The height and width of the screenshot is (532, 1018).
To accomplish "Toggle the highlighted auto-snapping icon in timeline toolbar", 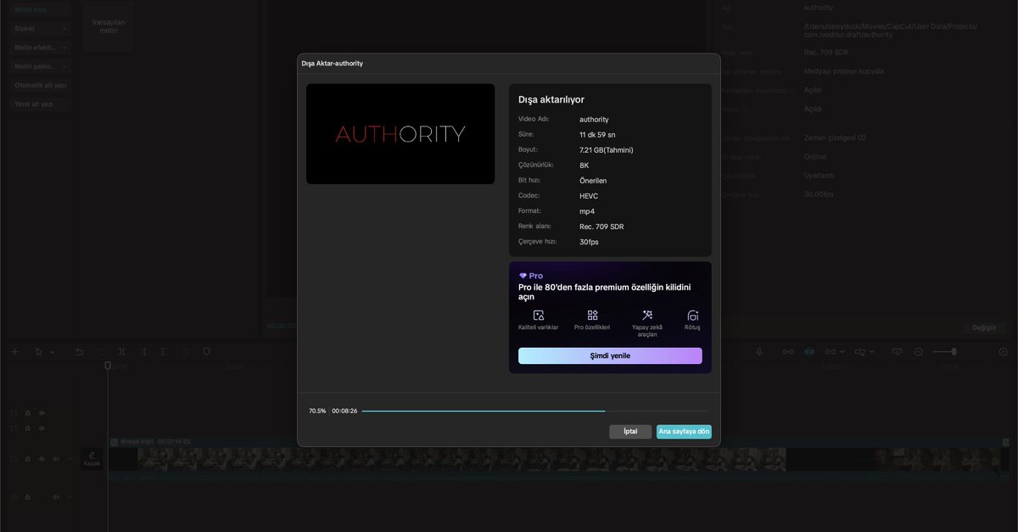I will click(809, 351).
